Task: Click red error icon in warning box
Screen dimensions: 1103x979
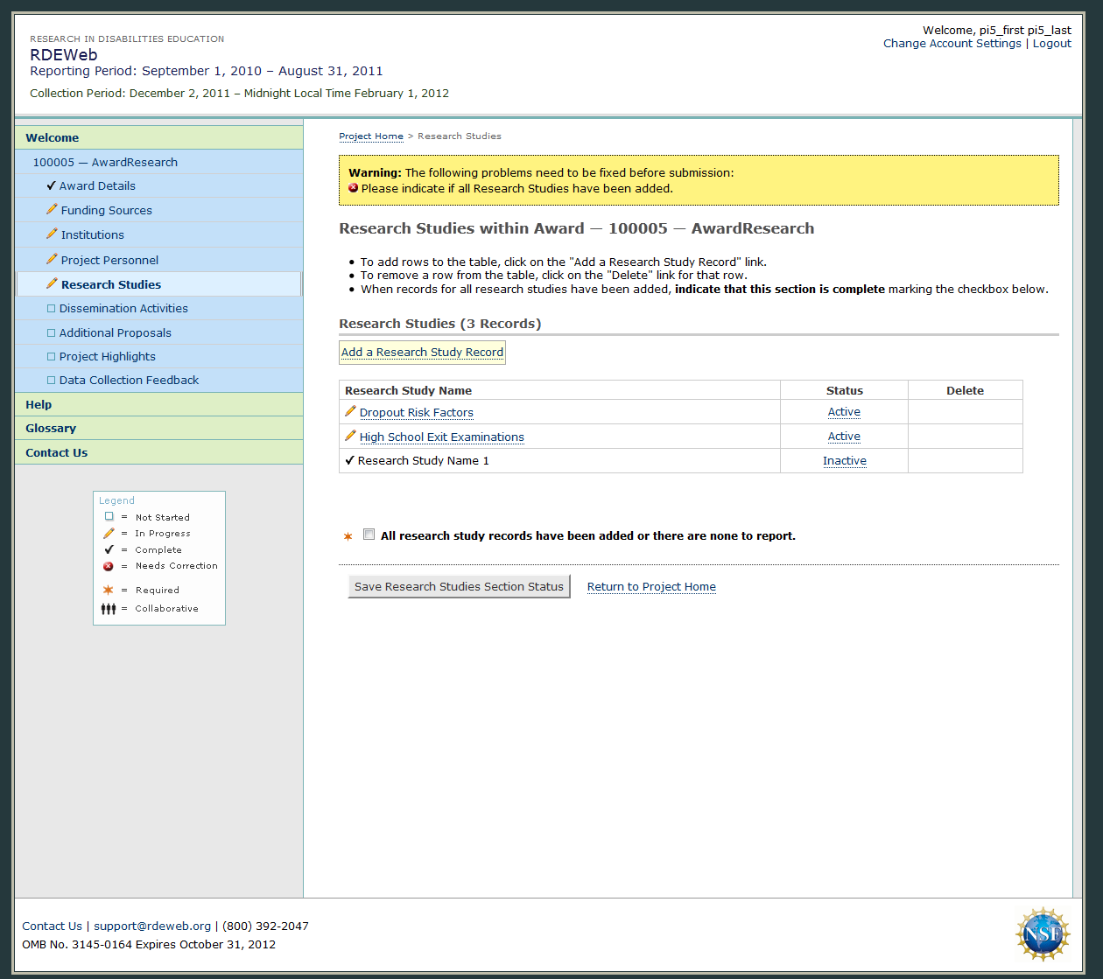Action: pos(354,188)
